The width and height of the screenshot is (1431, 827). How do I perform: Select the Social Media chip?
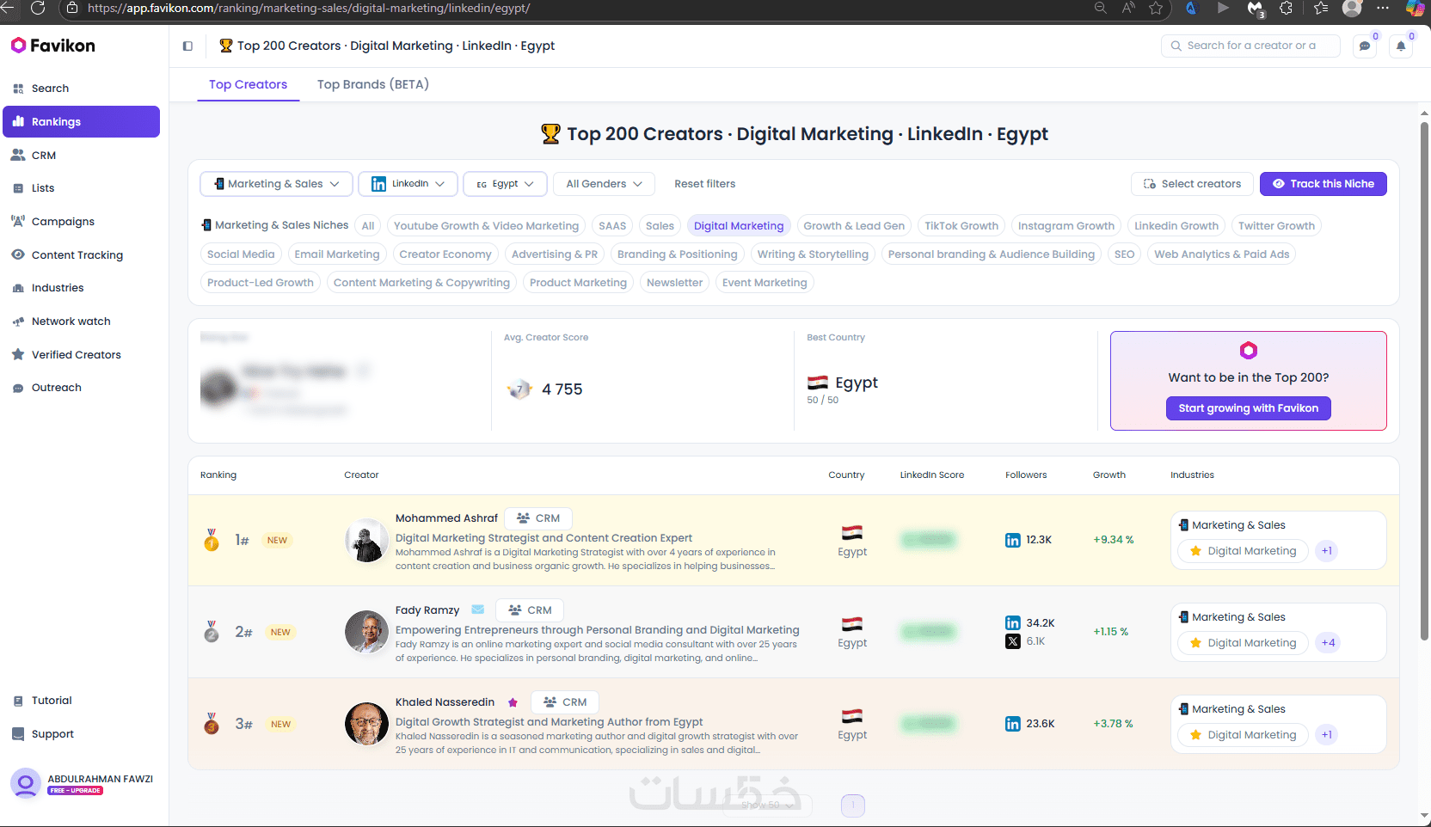pos(241,254)
